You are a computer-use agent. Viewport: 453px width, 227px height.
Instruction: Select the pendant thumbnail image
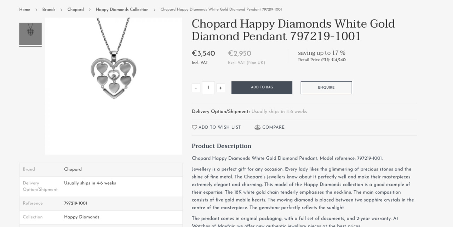point(30,34)
